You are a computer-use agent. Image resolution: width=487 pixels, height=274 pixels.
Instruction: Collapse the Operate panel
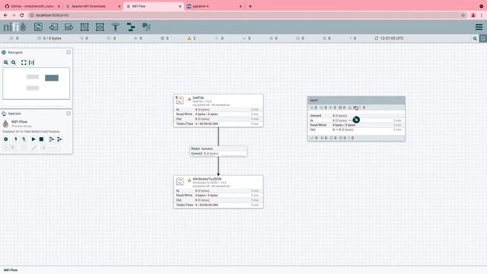point(68,113)
